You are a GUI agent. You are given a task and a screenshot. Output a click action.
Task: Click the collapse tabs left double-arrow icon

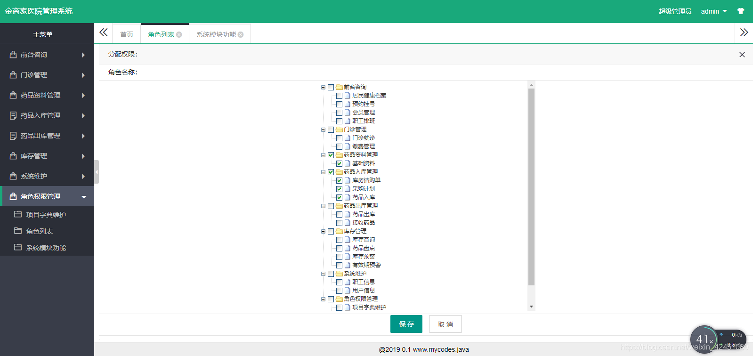click(104, 32)
